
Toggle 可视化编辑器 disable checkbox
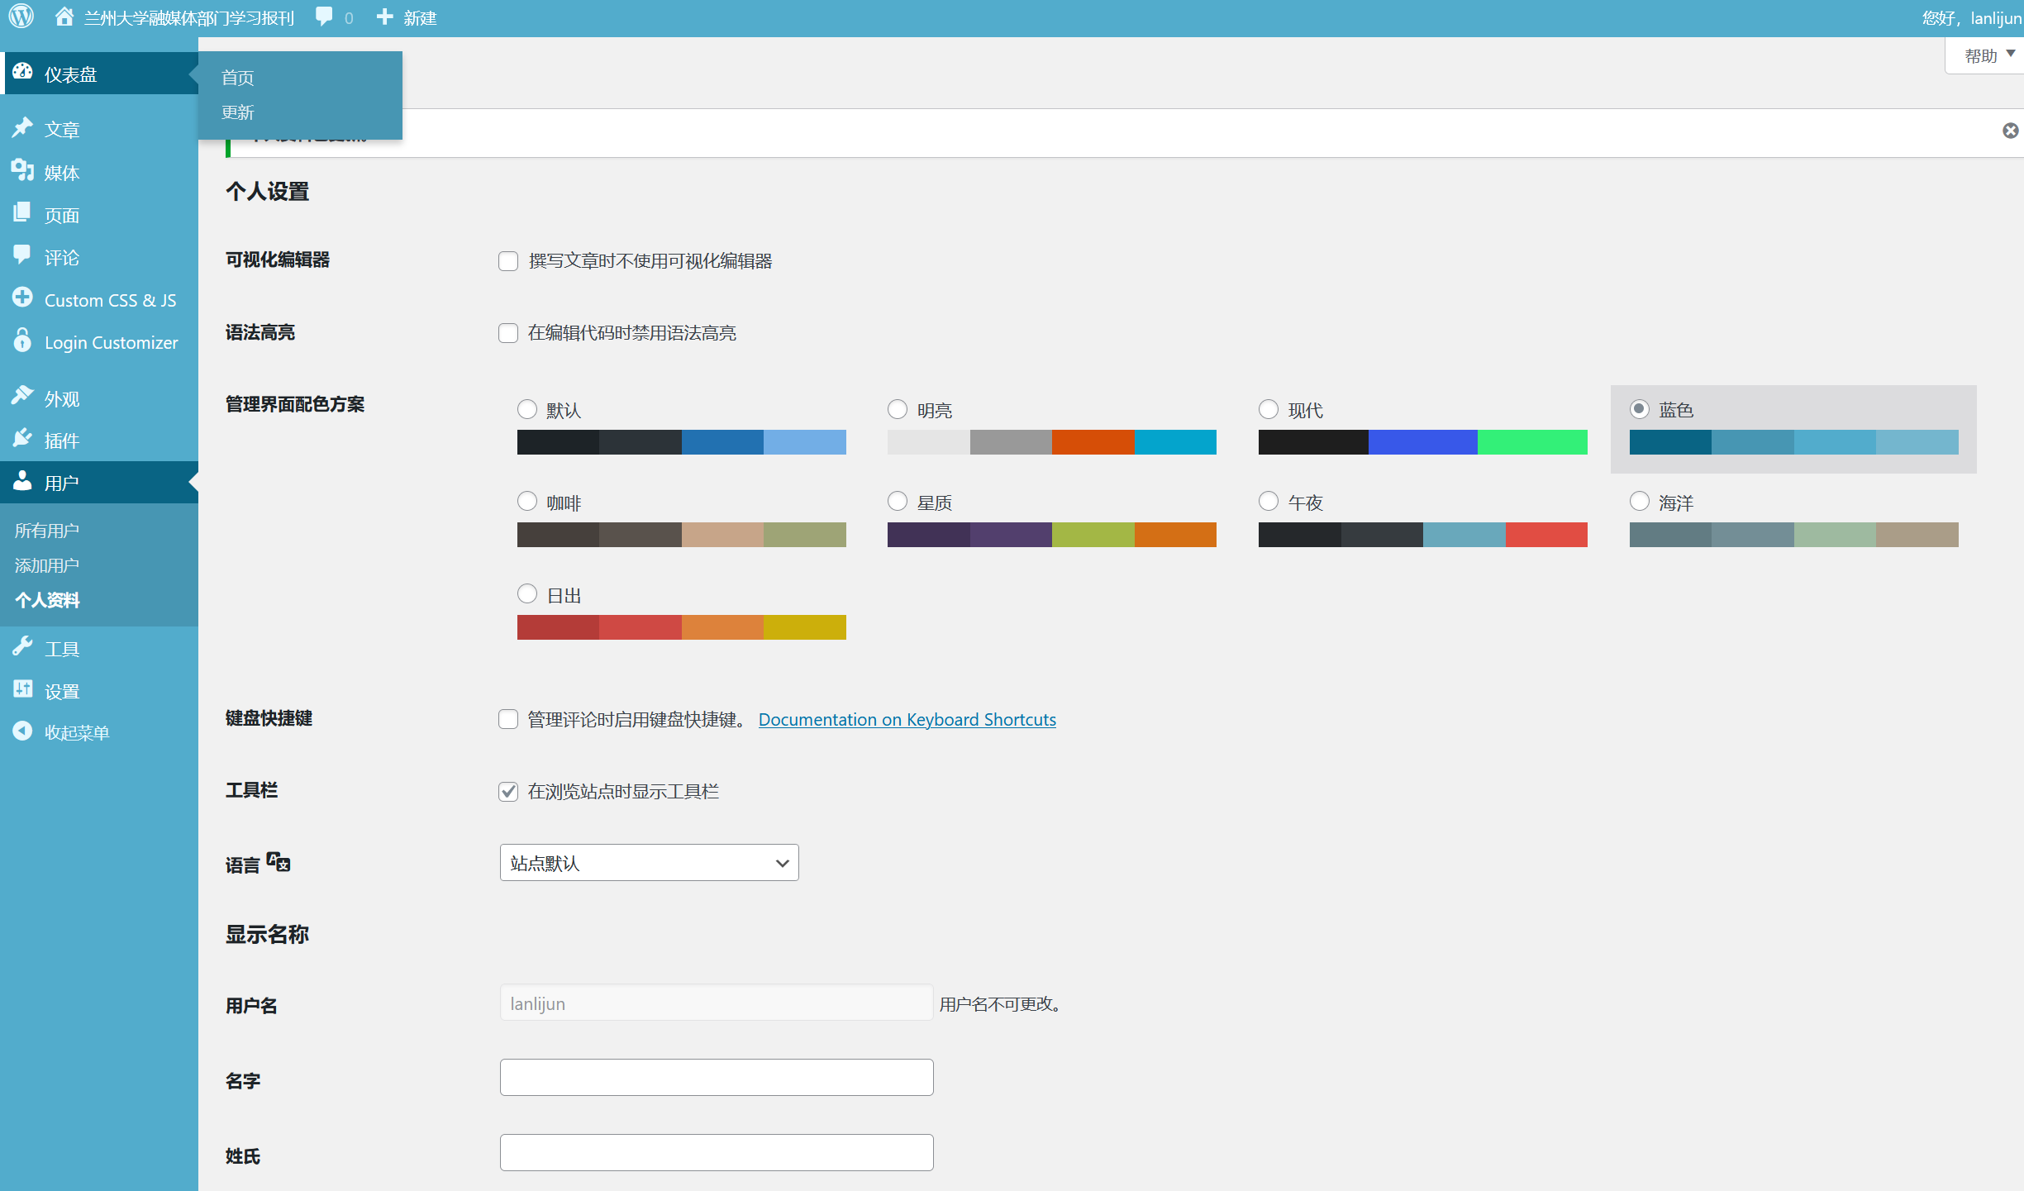point(507,260)
